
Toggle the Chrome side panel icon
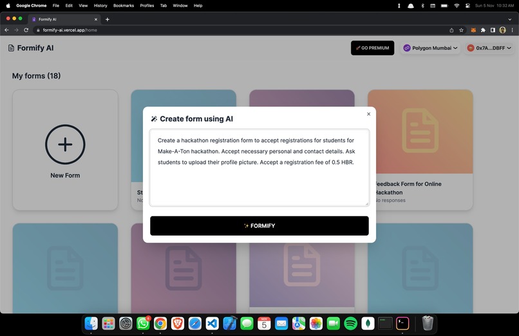(x=493, y=30)
